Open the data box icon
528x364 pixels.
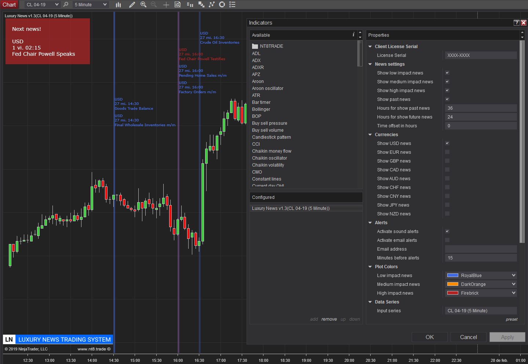pos(178,4)
